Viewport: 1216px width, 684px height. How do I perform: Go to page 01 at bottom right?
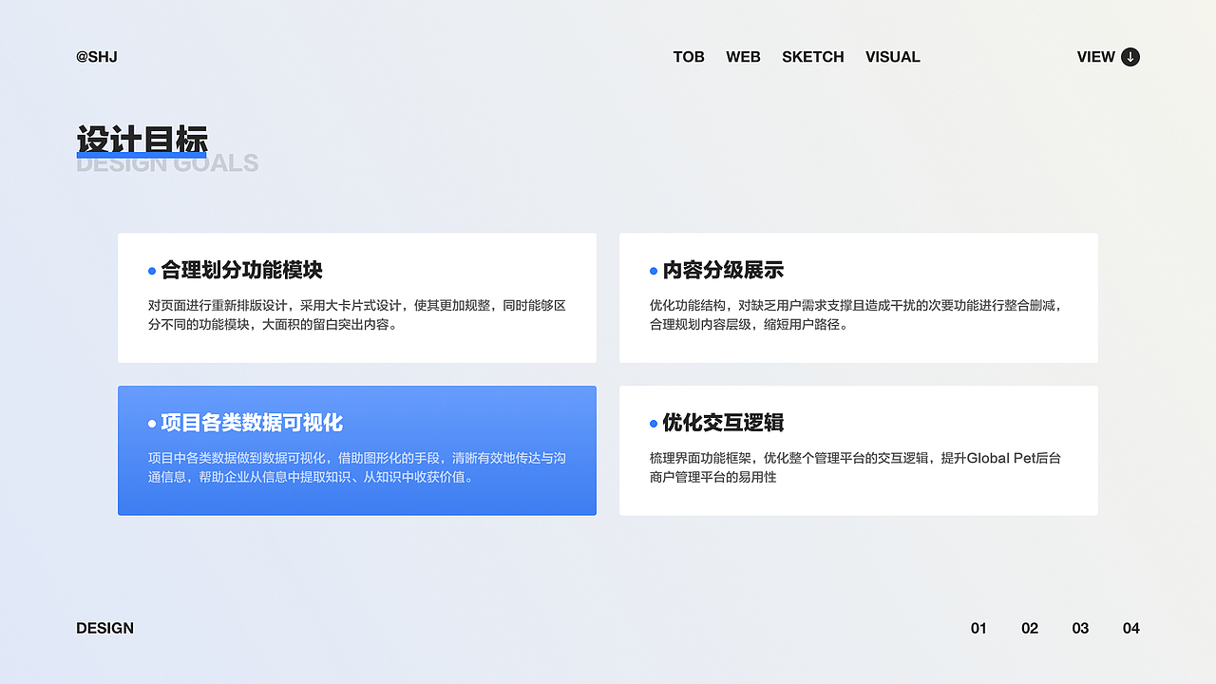click(x=978, y=628)
